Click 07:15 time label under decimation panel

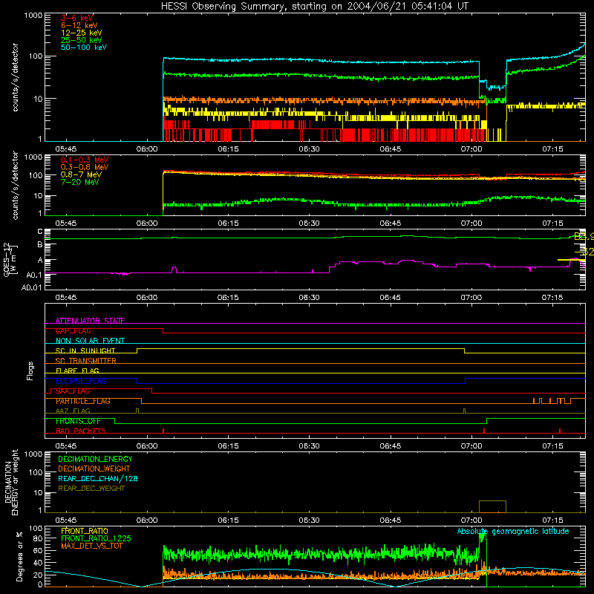[552, 520]
